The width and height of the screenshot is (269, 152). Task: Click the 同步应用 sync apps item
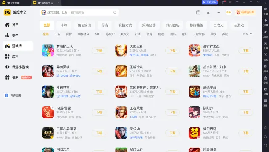pyautogui.click(x=13, y=95)
